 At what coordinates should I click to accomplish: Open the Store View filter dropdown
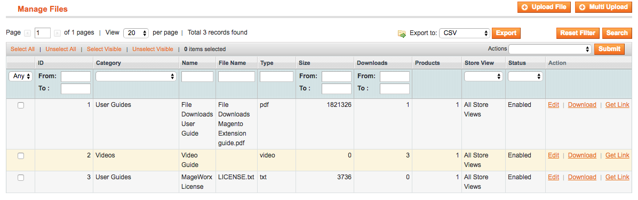coord(483,76)
